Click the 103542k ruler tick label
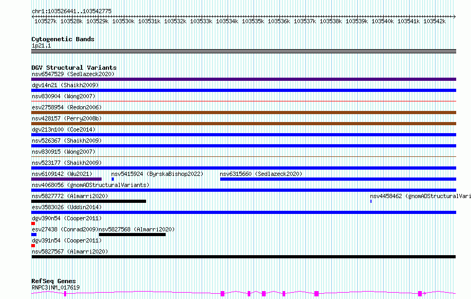Screen dimensions: 471x299 (x=434, y=21)
